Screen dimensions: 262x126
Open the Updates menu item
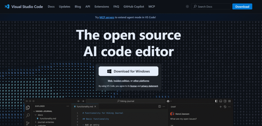tap(65, 7)
